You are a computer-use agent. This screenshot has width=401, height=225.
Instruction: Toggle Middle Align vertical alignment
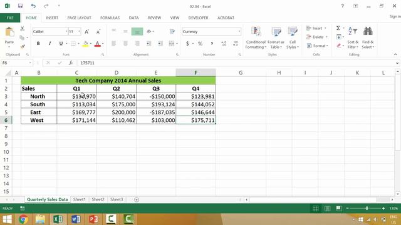[x=125, y=32]
